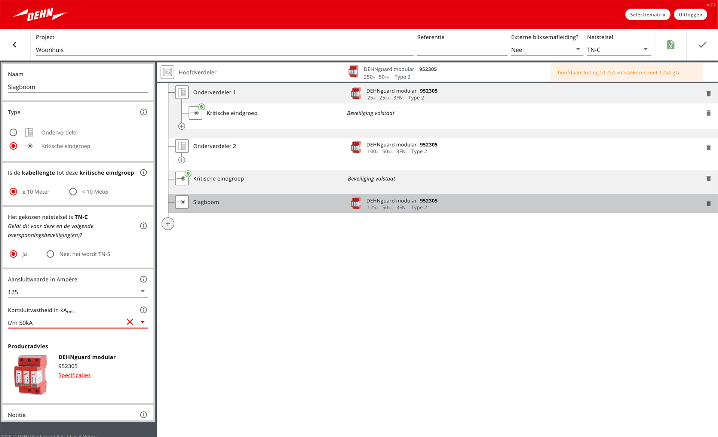Image resolution: width=718 pixels, height=437 pixels.
Task: Confirm project with the checkmark icon
Action: [x=702, y=45]
